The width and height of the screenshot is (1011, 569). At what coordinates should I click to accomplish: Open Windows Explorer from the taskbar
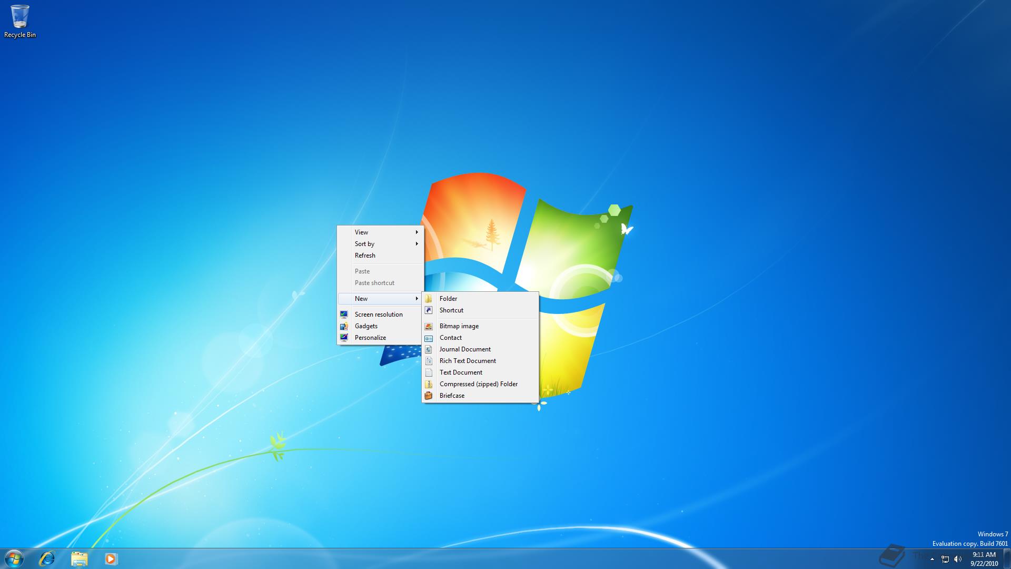pyautogui.click(x=79, y=558)
